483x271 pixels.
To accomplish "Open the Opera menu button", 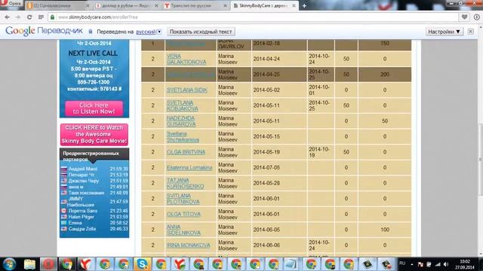I will [x=11, y=3].
